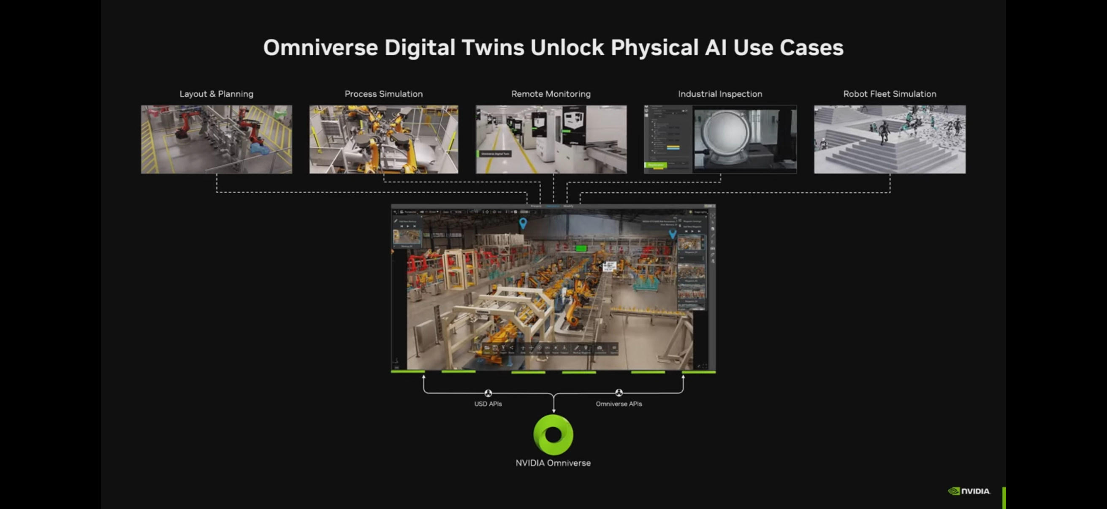
Task: Click the Open folder icon in viewport toolbar
Action: [487, 348]
